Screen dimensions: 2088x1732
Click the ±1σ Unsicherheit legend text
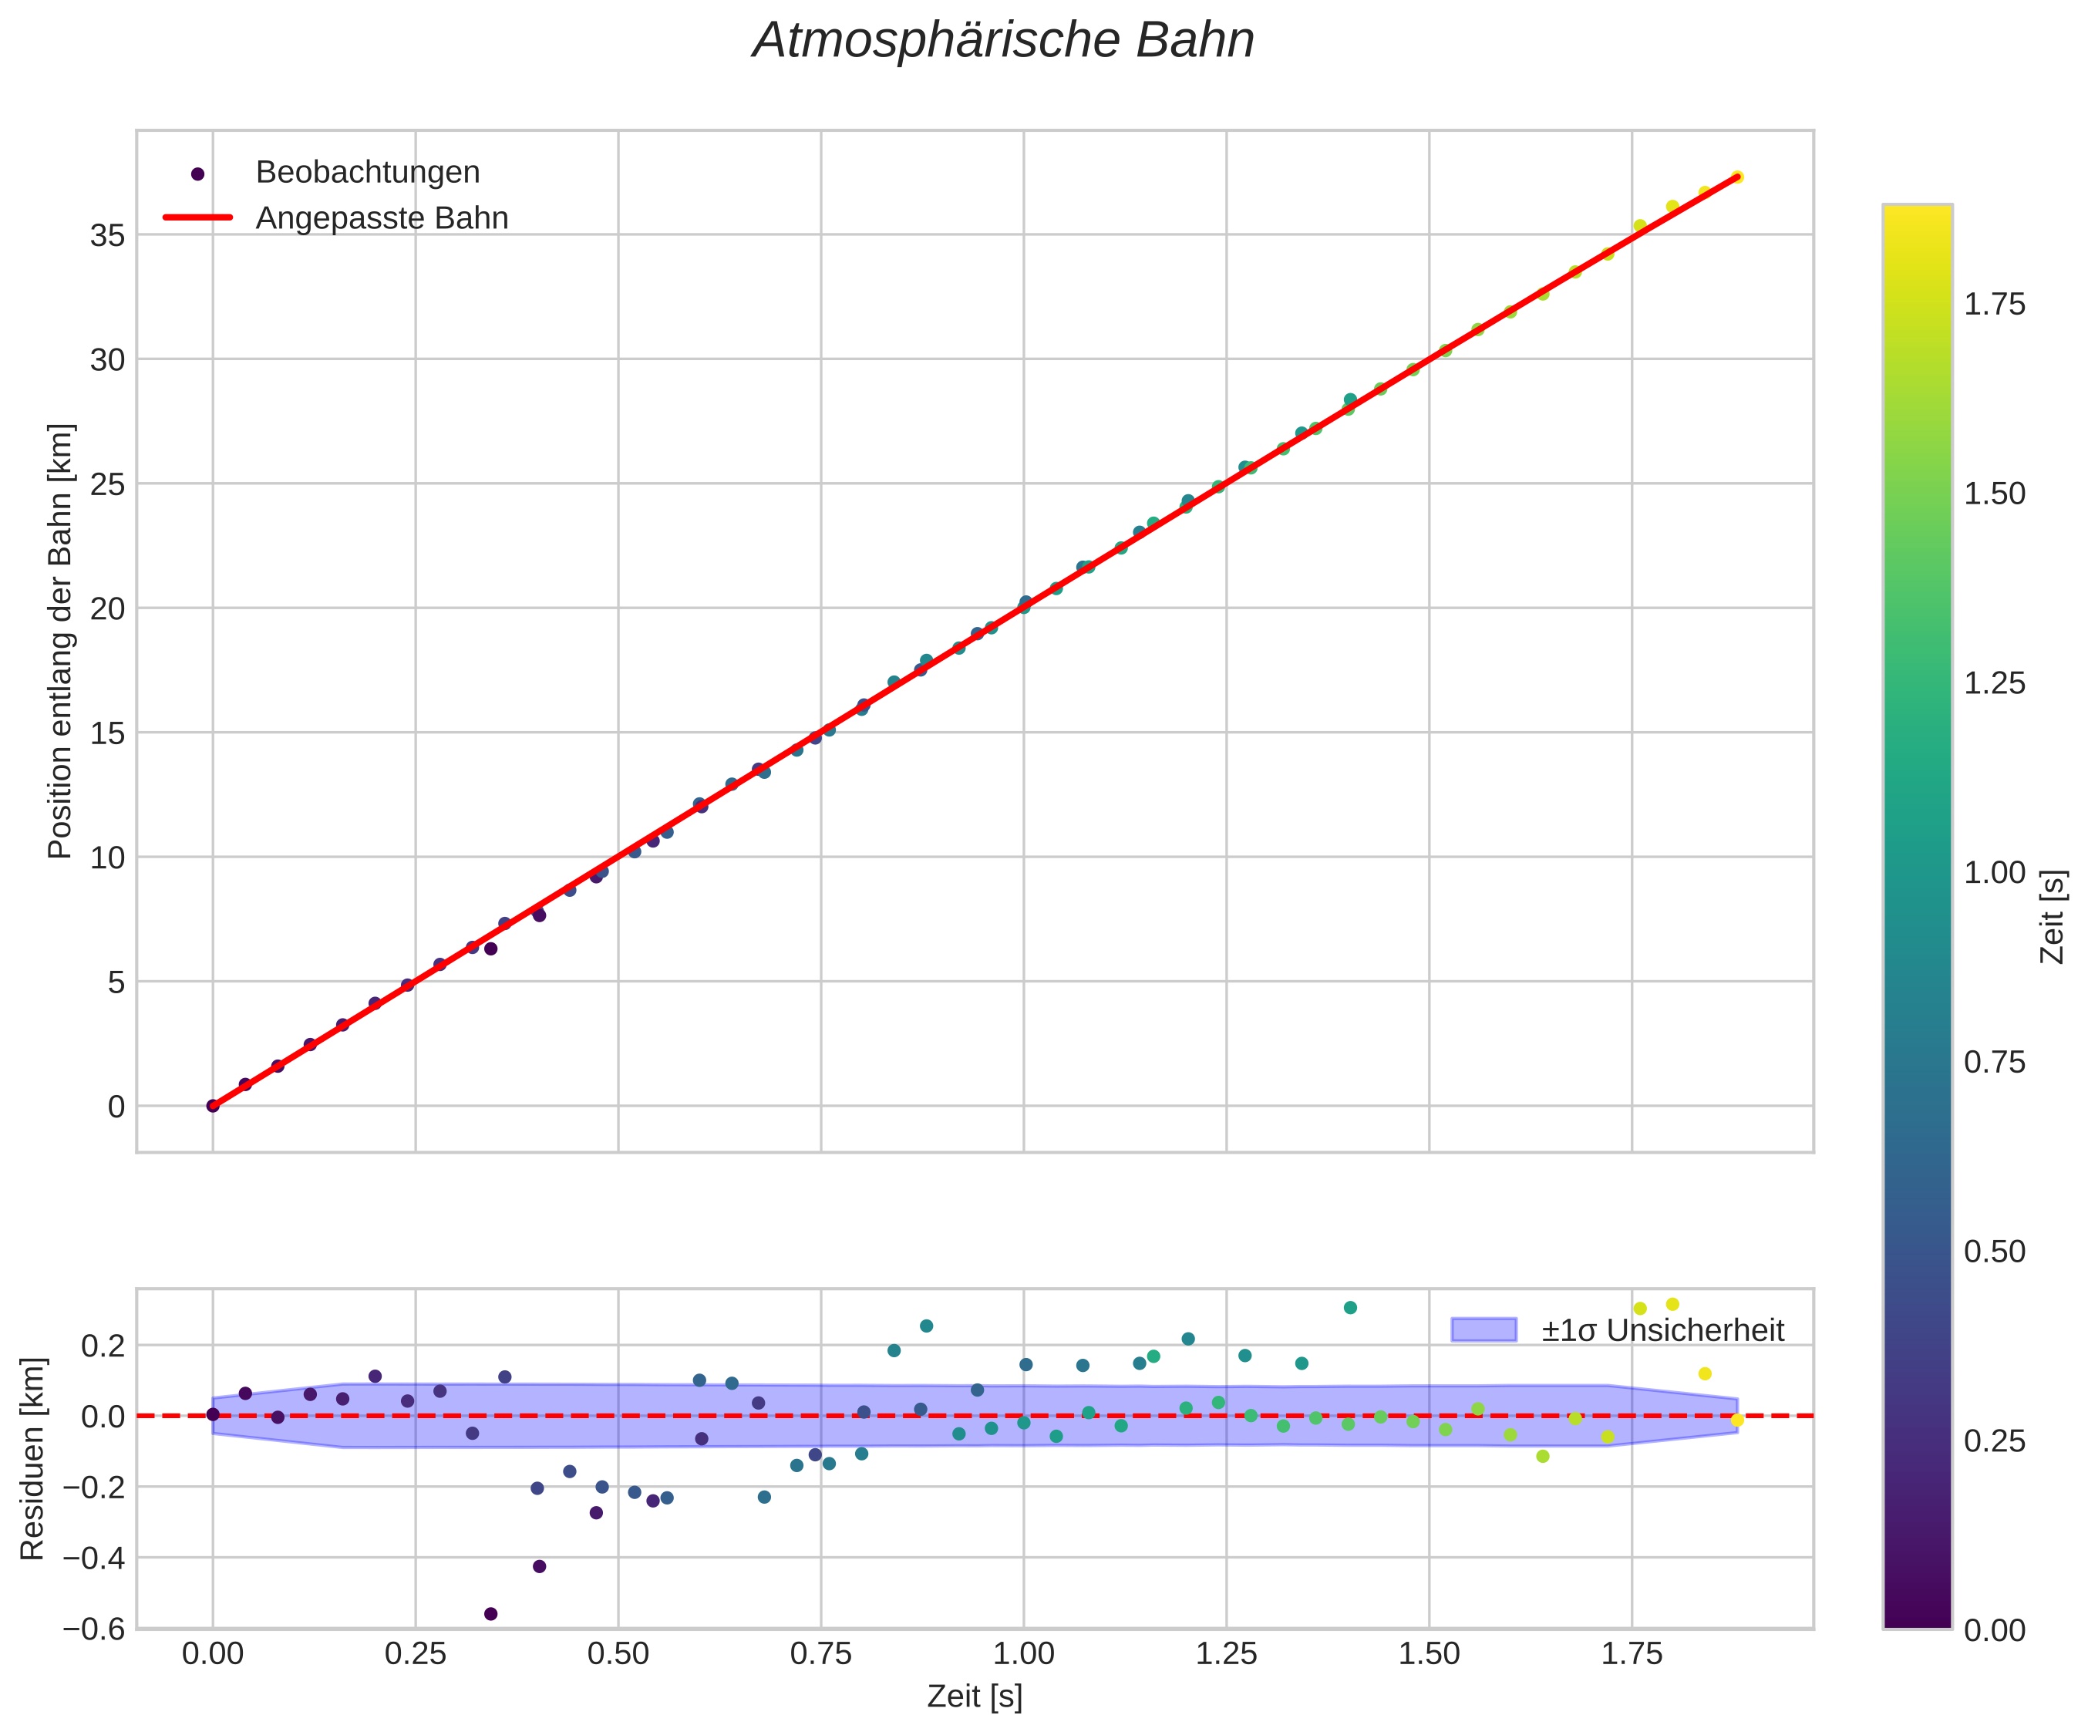(x=1662, y=1331)
